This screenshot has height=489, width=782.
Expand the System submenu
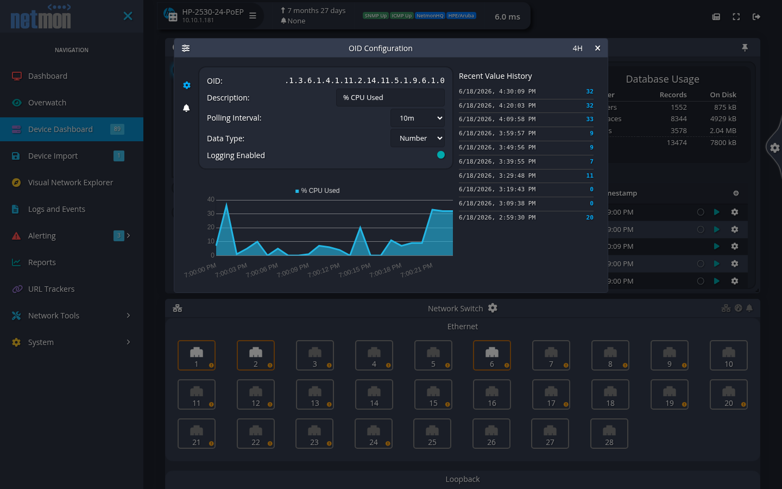click(x=128, y=342)
